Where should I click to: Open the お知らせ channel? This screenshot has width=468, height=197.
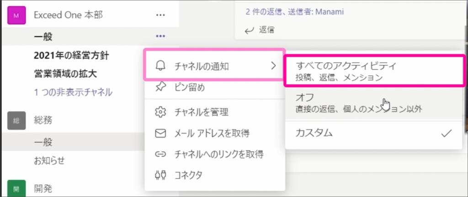pos(49,161)
